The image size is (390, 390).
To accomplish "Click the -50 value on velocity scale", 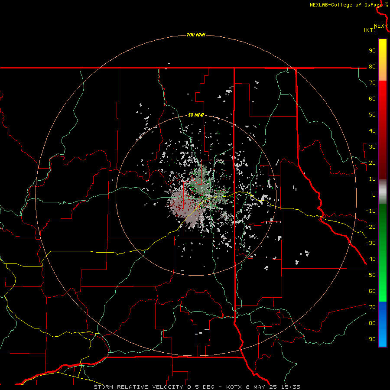I will [x=370, y=275].
